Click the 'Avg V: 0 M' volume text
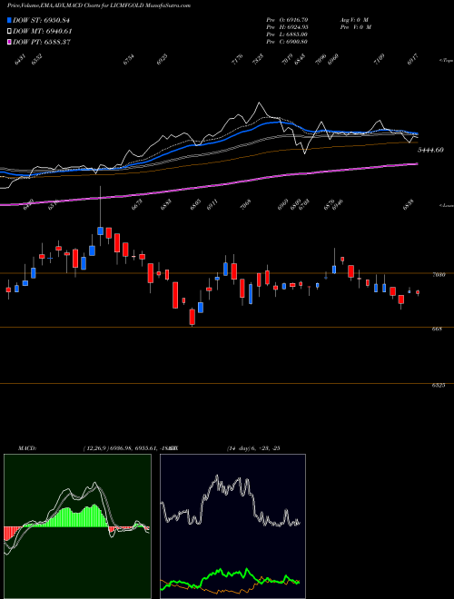The width and height of the screenshot is (454, 599). (353, 19)
